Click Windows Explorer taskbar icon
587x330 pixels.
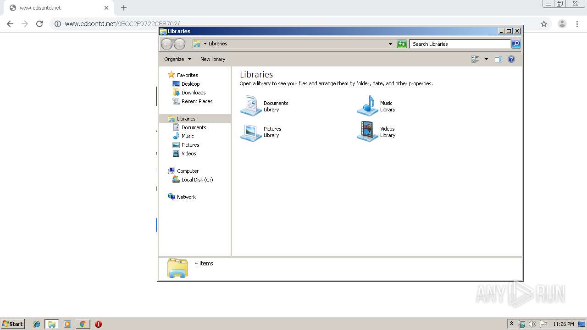[x=52, y=324]
